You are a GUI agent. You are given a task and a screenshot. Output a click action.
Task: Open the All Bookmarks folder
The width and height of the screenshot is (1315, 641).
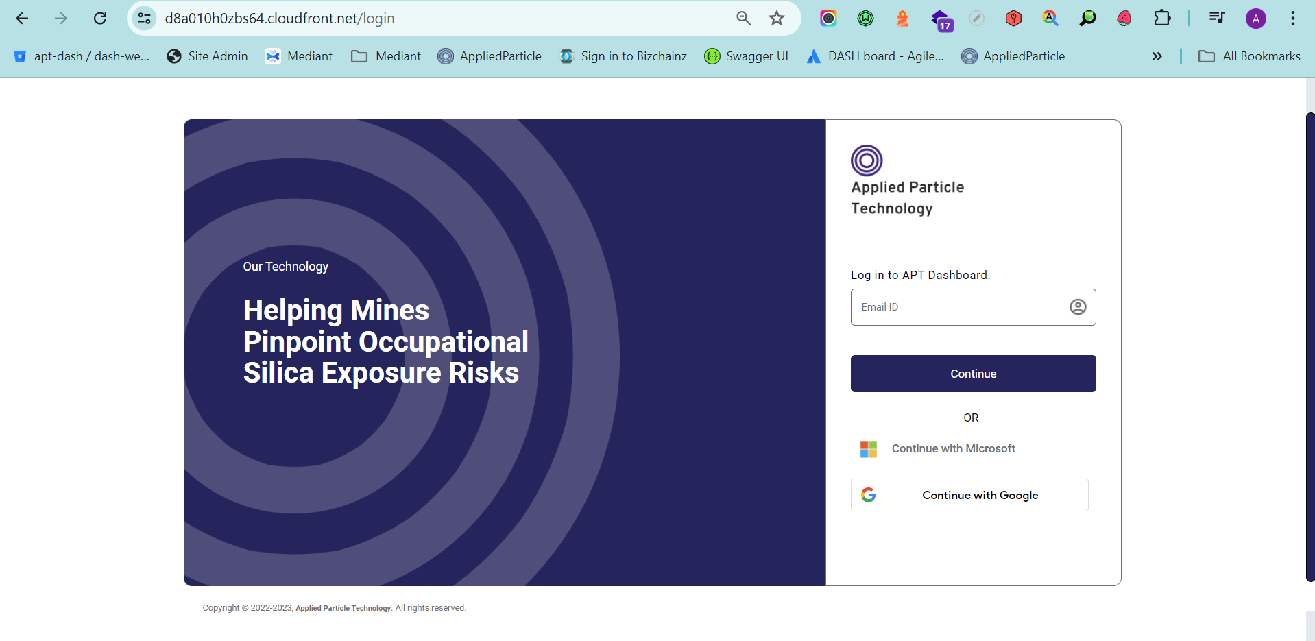(1249, 56)
